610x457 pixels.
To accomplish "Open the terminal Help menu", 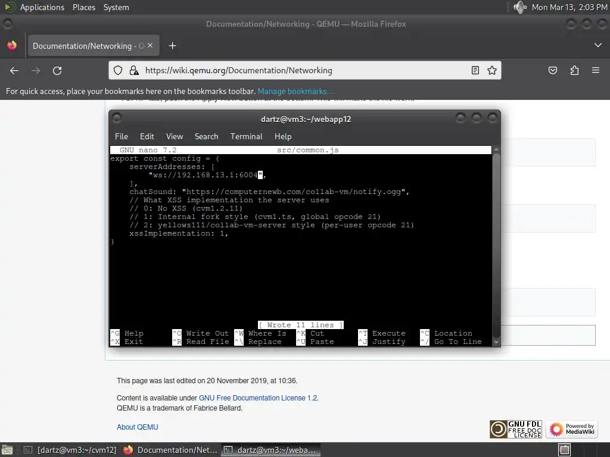I will tap(283, 136).
